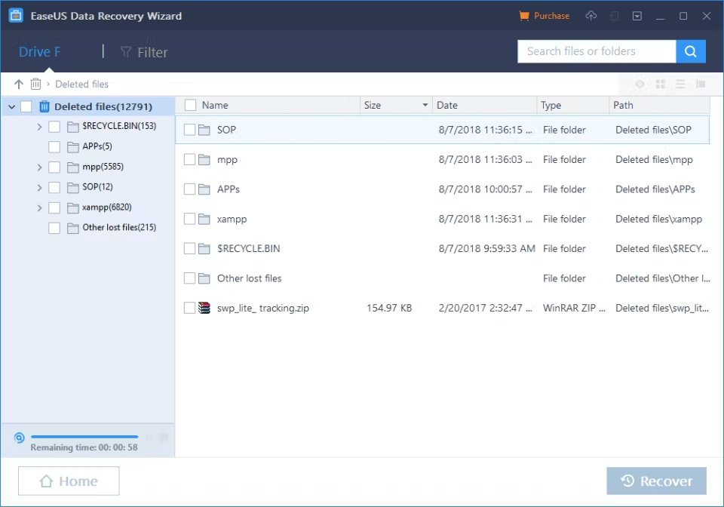The height and width of the screenshot is (507, 724).
Task: Open the title bar dropdown menu
Action: click(637, 15)
